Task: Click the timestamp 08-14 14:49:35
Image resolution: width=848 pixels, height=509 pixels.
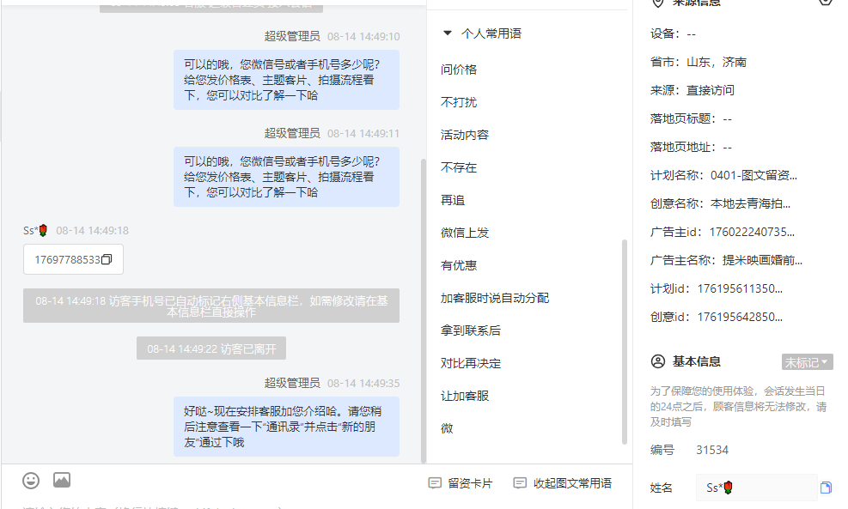Action: click(363, 383)
